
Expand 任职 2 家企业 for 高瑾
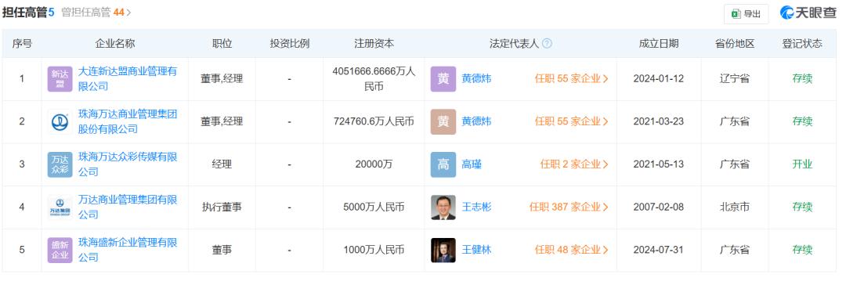(575, 164)
